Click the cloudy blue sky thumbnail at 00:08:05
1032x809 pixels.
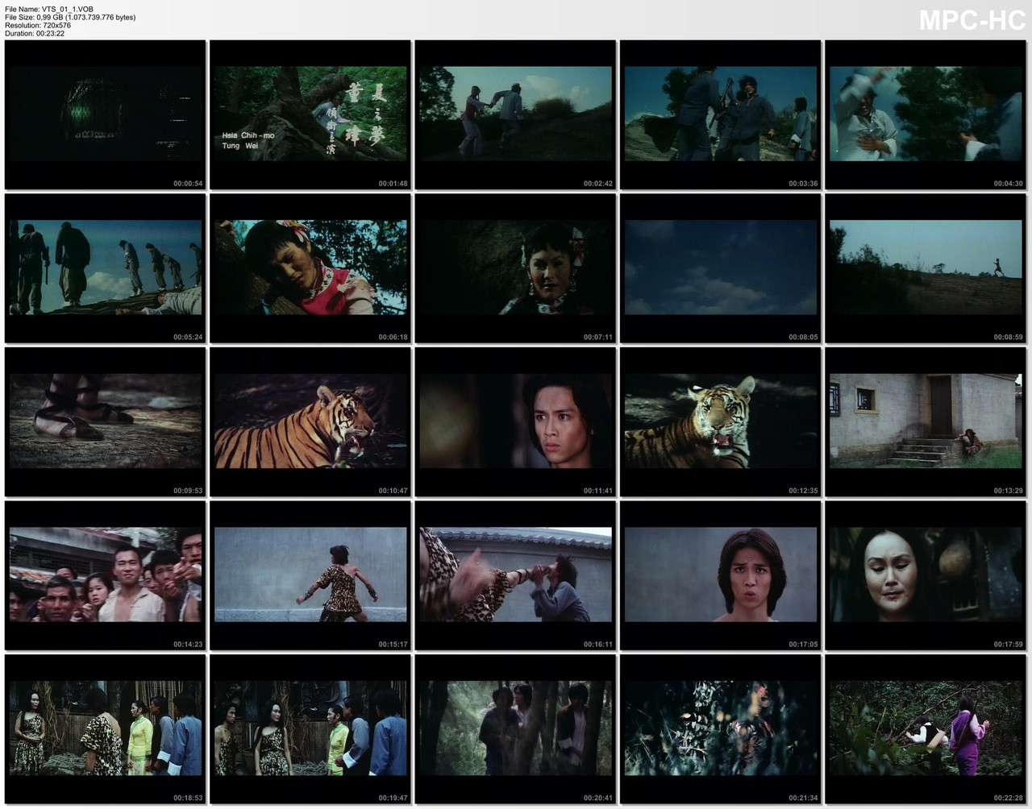click(721, 268)
